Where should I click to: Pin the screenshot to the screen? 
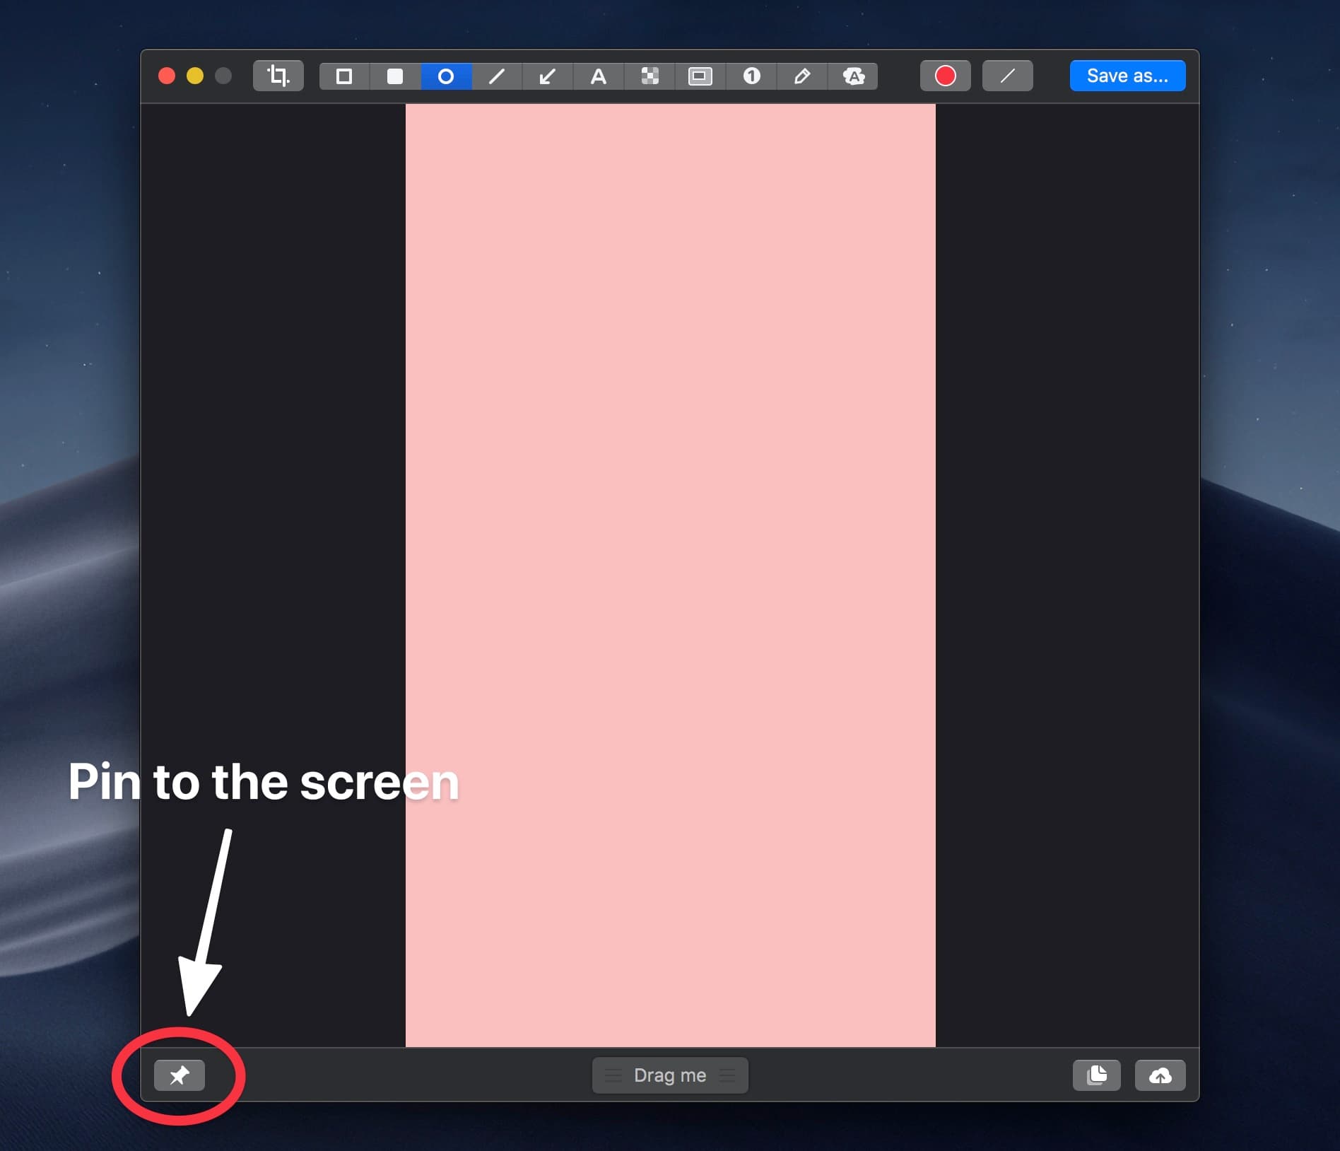point(179,1075)
